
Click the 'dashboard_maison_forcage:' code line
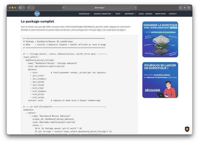(40, 60)
